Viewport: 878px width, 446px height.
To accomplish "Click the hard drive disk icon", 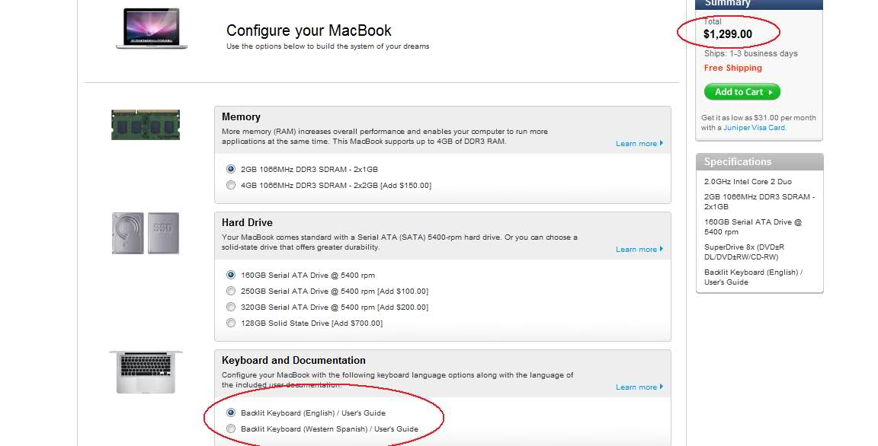I will pyautogui.click(x=127, y=232).
